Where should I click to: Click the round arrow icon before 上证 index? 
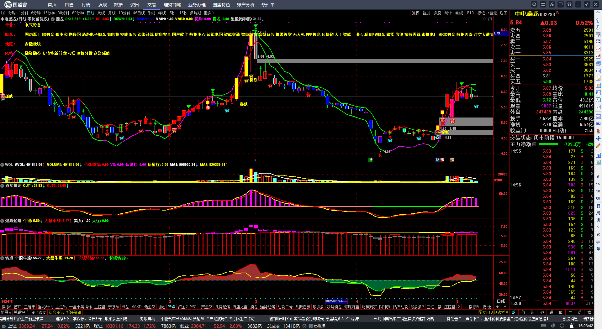tap(4, 326)
